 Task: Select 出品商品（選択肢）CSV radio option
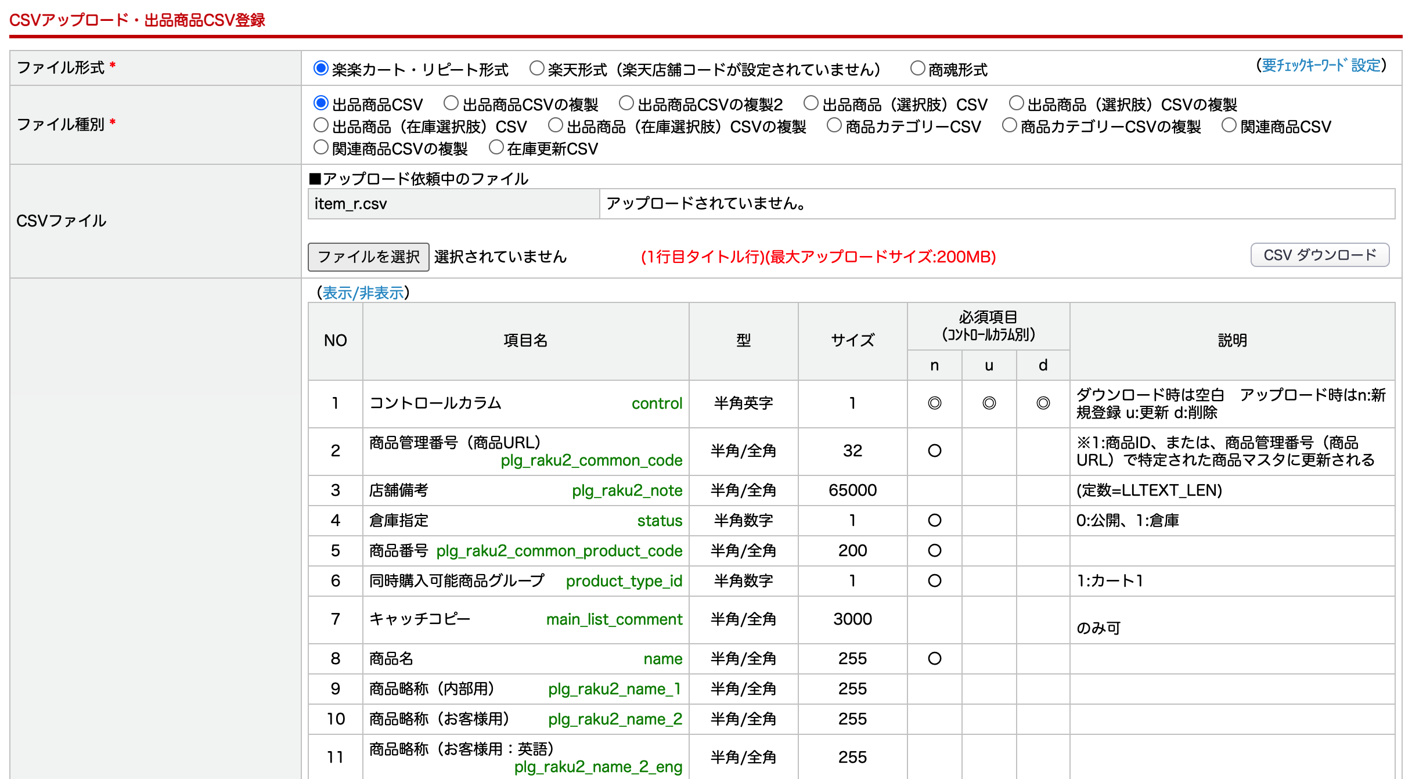click(x=811, y=103)
